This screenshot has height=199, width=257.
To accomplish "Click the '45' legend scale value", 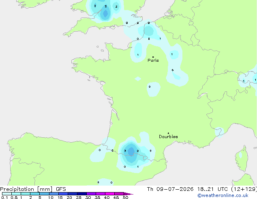I will coord(116,197).
